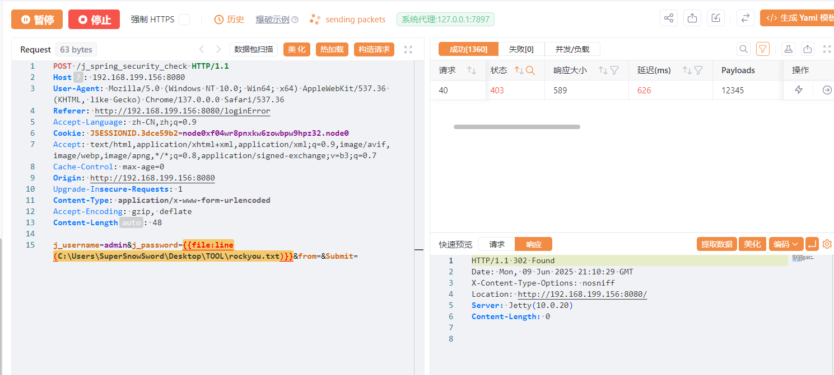This screenshot has width=834, height=375.
Task: Click the search icon above results table
Action: tap(743, 49)
